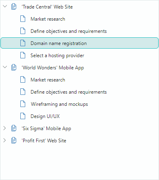This screenshot has width=159, height=180.
Task: Click the page icon beside Domain name registration
Action: (23, 43)
